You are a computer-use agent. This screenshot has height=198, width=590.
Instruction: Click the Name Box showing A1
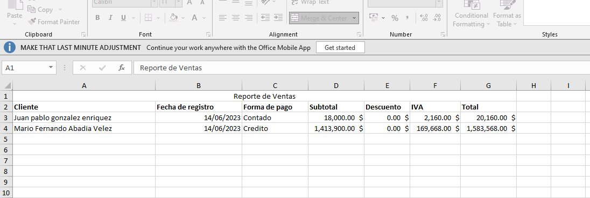(25, 68)
